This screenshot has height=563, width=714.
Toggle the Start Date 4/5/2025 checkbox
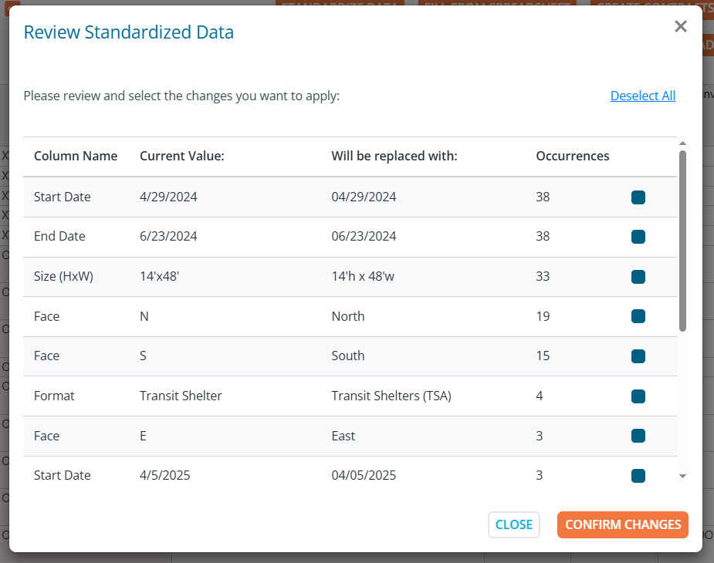(638, 476)
